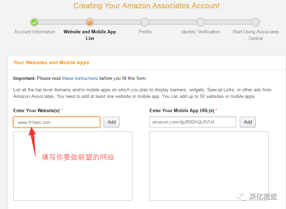The image size is (286, 209).
Task: Click the Website and Mobile App List step circle
Action: [90, 22]
